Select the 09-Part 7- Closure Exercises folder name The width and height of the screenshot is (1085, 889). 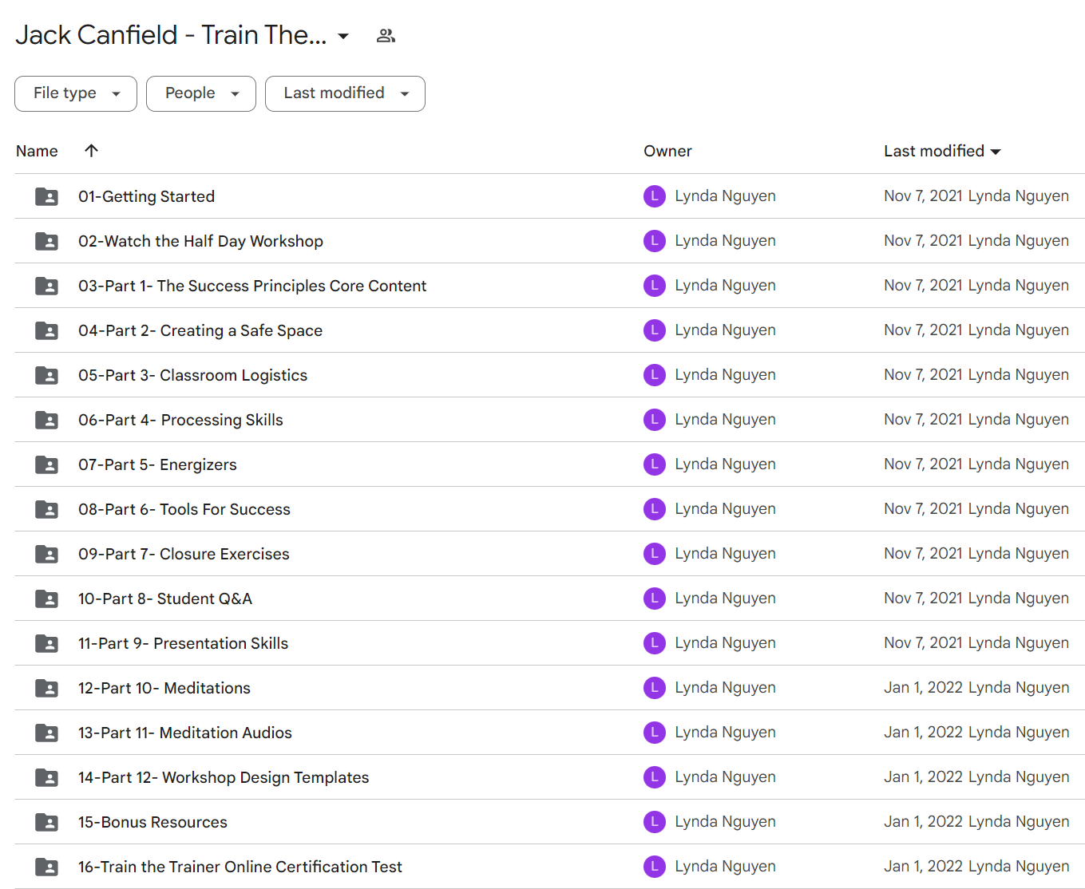(x=184, y=554)
